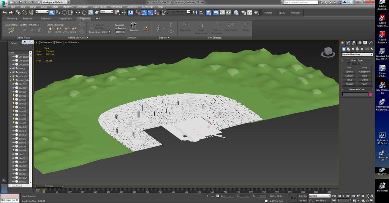Toggle lightbulb for Box031 row

pyautogui.click(x=13, y=115)
